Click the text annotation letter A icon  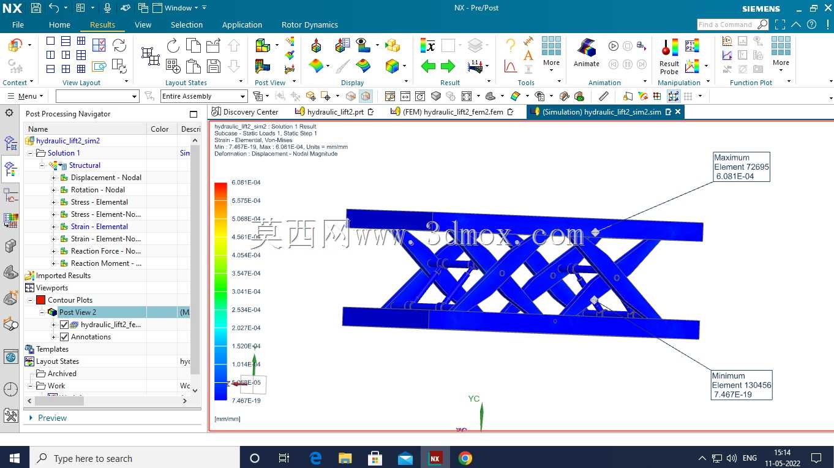tap(528, 55)
